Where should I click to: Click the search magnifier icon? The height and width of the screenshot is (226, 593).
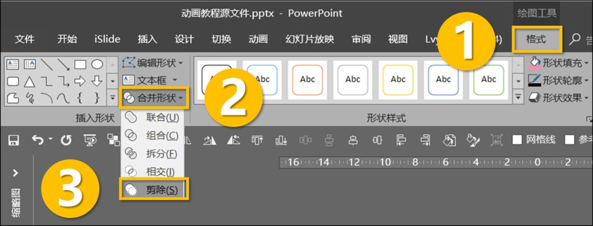click(574, 39)
